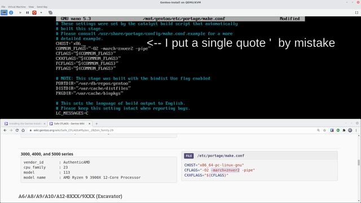Click the lock site information icon
Image resolution: width=361 pixels, height=203 pixels.
(x=30, y=130)
